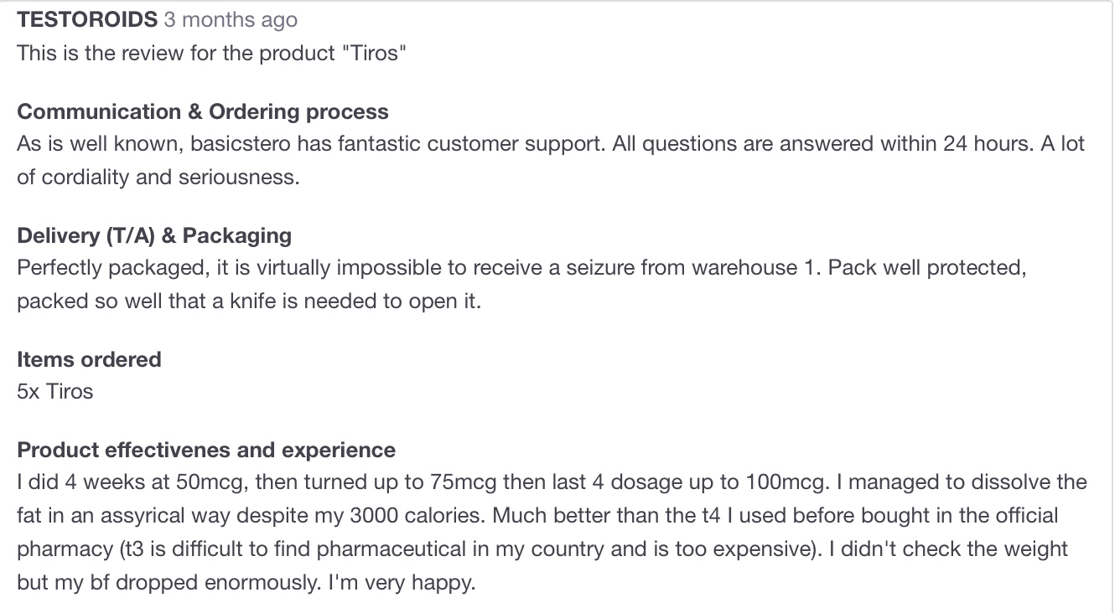This screenshot has height=613, width=1120.
Task: Click the '3 months ago' timestamp
Action: click(x=231, y=20)
